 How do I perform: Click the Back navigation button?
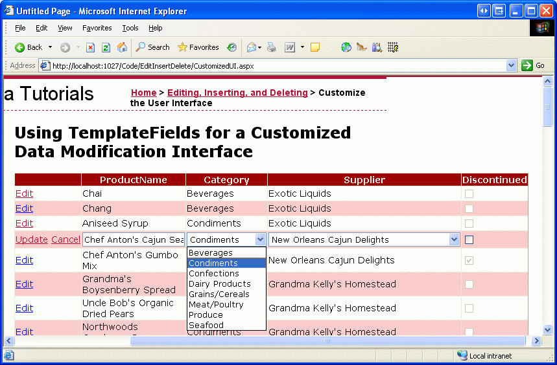click(x=29, y=47)
